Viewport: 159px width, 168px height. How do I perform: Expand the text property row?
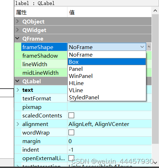click(18, 90)
